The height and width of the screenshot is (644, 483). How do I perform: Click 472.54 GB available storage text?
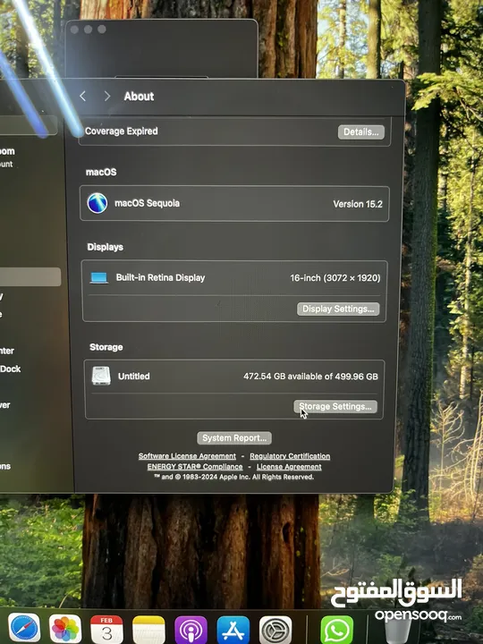pos(310,377)
